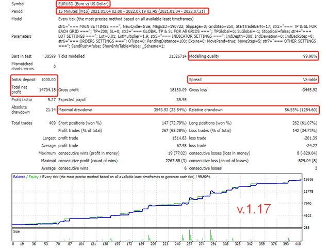This screenshot has width=330, height=248.
Task: Click the 15616 axis label on chart
Action: click(x=308, y=180)
